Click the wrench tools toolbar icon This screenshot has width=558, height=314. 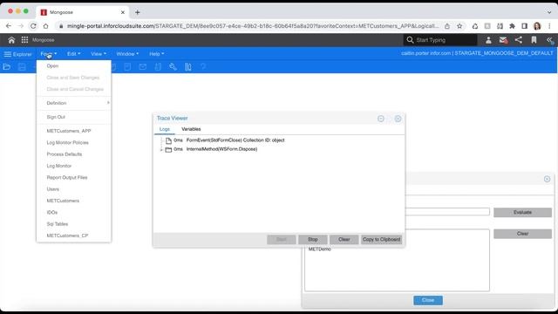[x=173, y=66]
